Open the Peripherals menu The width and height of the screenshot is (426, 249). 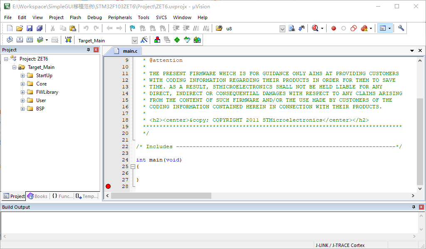point(120,17)
